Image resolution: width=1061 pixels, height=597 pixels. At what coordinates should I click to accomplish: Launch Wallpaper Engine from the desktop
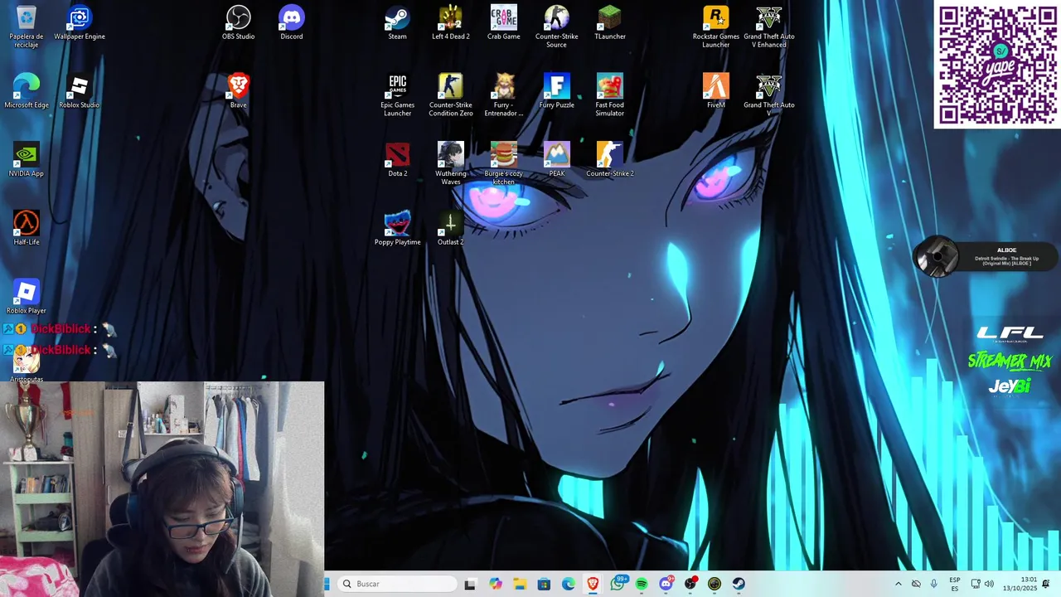point(80,22)
